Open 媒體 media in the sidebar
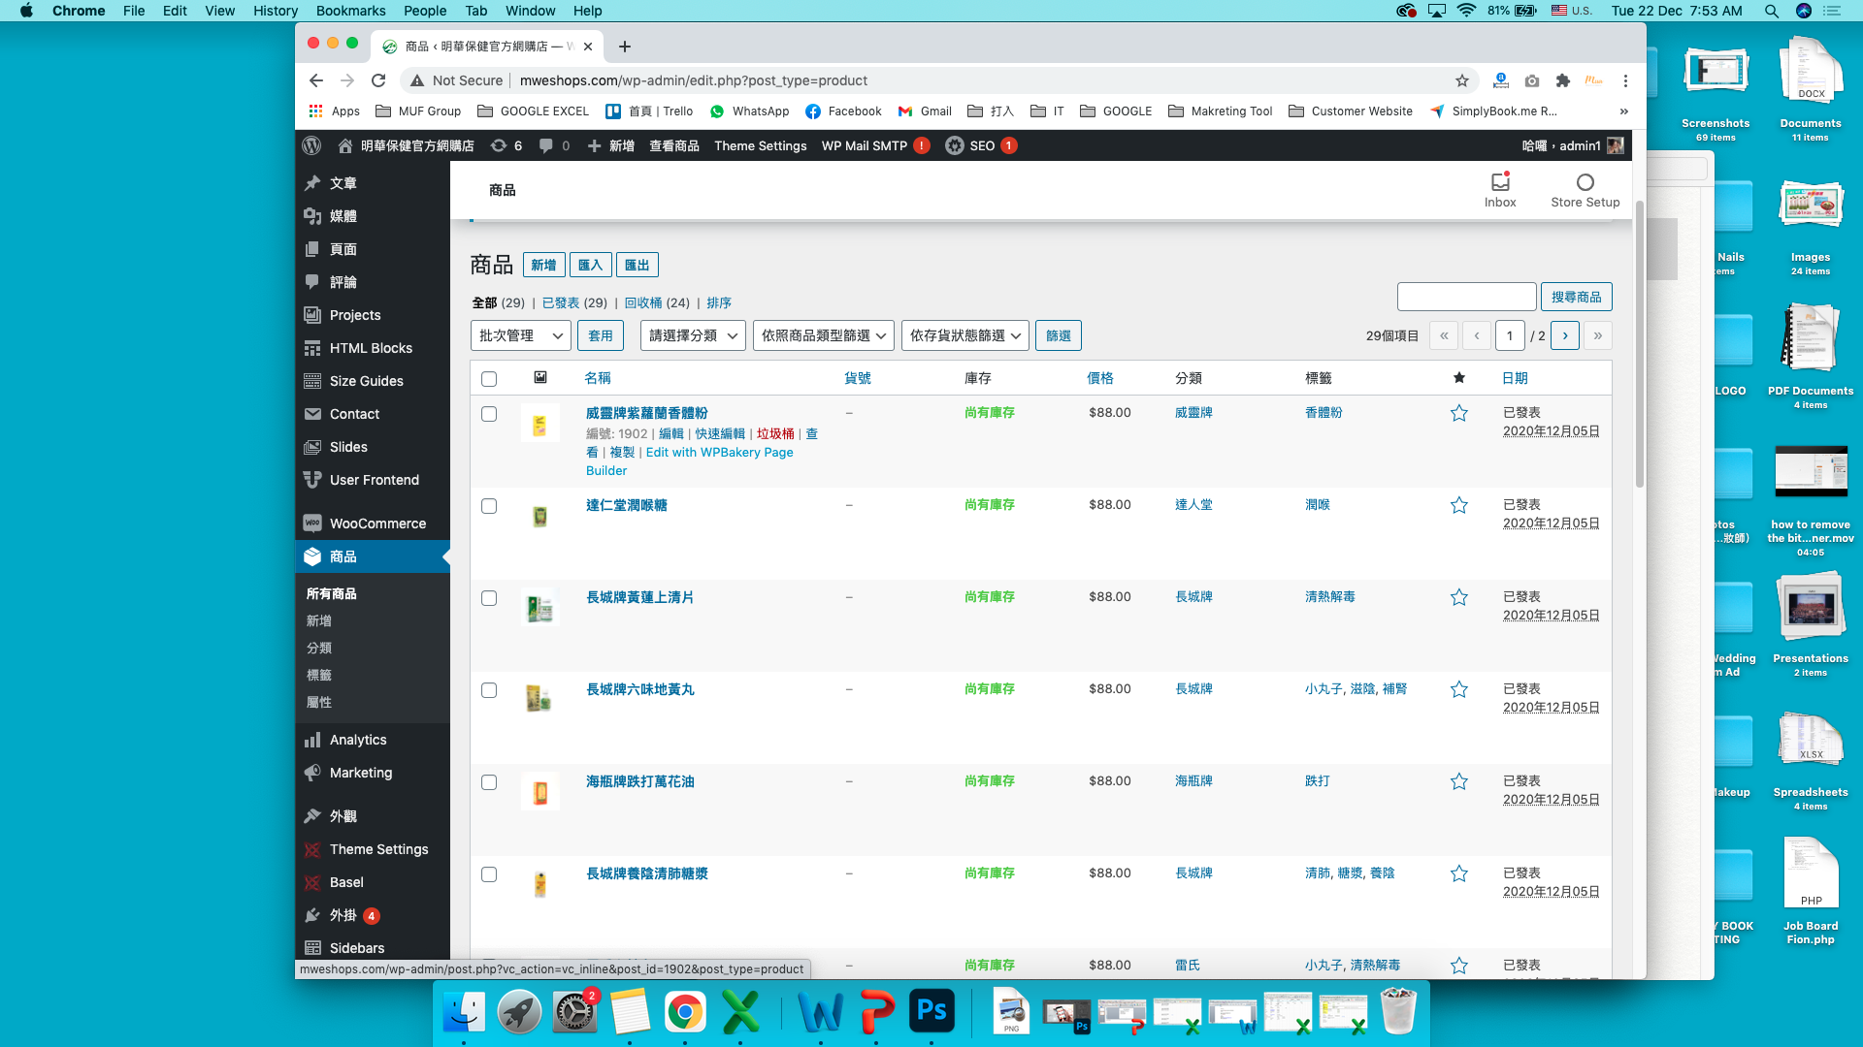Image resolution: width=1863 pixels, height=1047 pixels. 373,216
